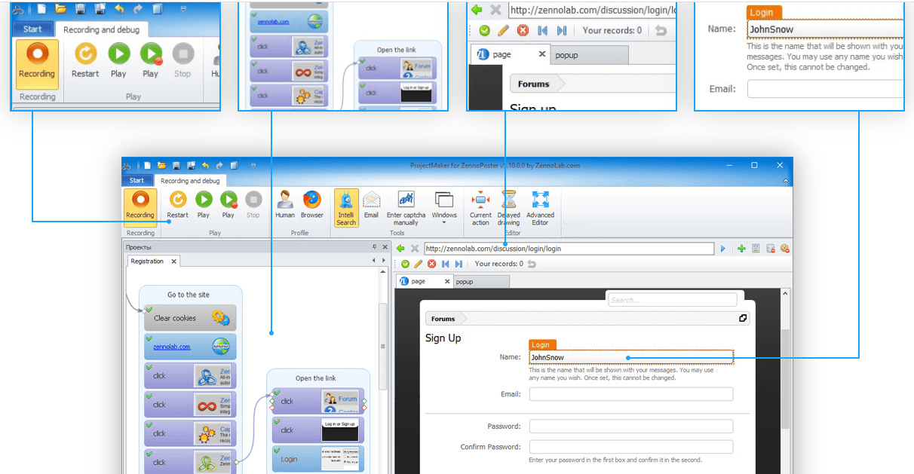
Task: Click browser page scrollbar up arrow
Action: [787, 294]
